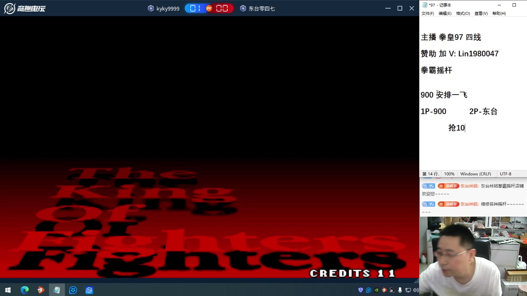Image resolution: width=527 pixels, height=296 pixels.
Task: Open the blue square game platform taskbar icon
Action: 89,290
